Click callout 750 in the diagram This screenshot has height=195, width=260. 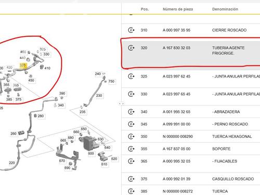pyautogui.click(x=111, y=81)
